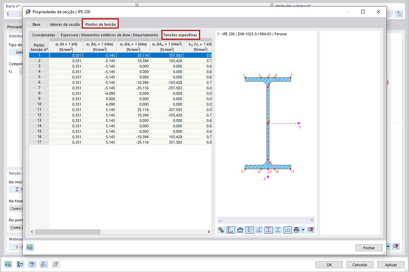
Task: Click the σx (N = 1 kN) column header
Action: (66, 47)
